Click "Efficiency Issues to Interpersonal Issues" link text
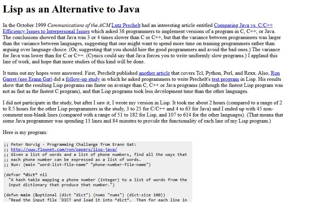Screen dimensions: 324x202 click(x=46, y=31)
